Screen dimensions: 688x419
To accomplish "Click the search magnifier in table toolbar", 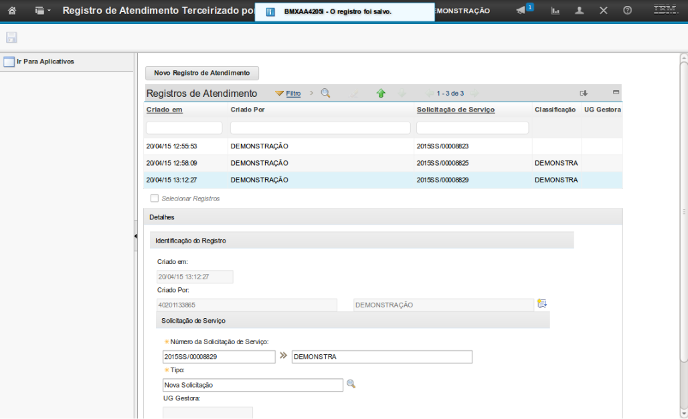I will [326, 94].
